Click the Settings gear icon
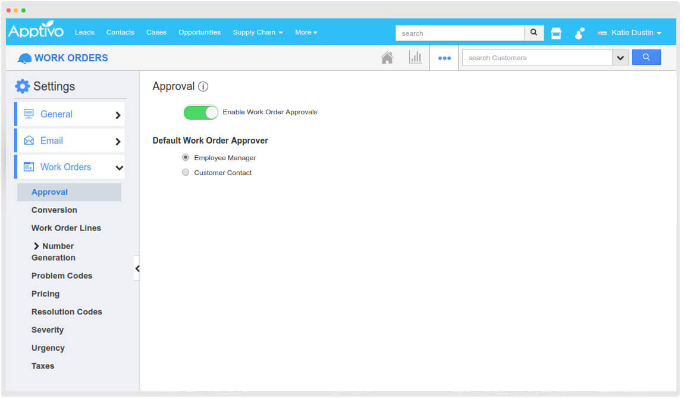The image size is (684, 399). (x=22, y=86)
